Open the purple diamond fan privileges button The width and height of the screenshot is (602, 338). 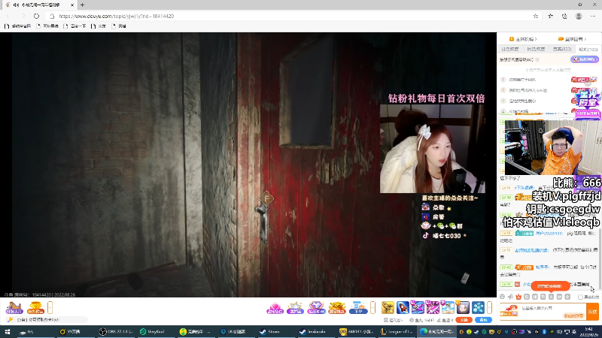pyautogui.click(x=585, y=59)
